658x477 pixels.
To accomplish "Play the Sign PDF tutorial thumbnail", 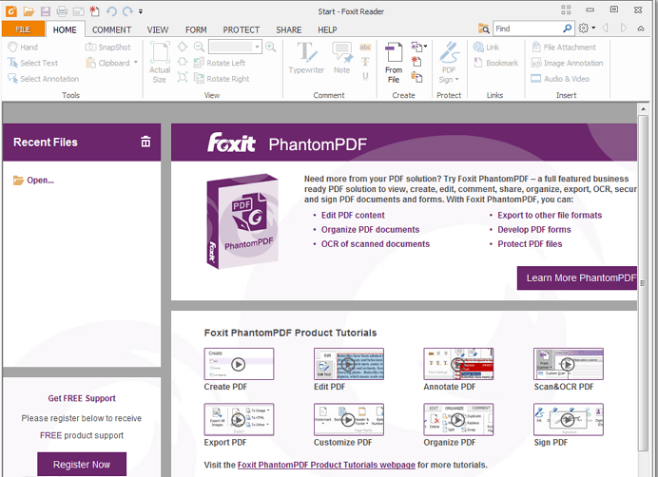I will 569,420.
